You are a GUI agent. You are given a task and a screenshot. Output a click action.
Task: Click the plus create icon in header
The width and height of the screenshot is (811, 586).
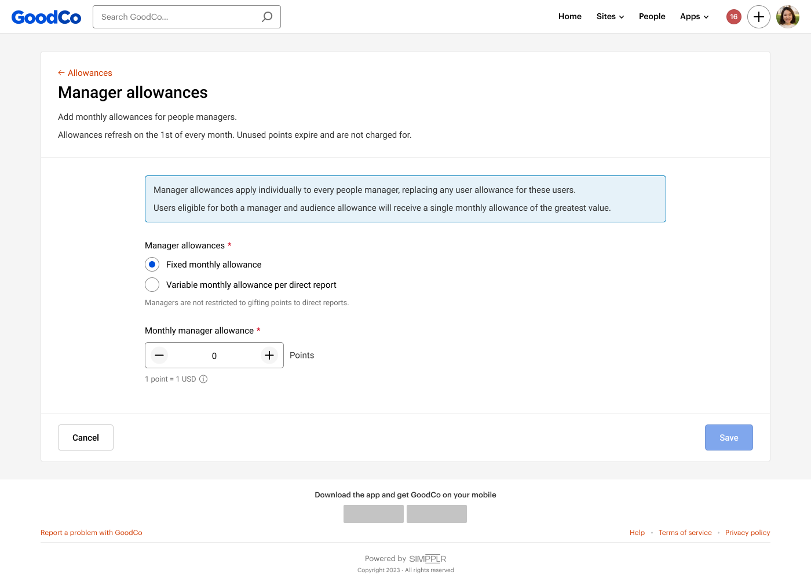(x=758, y=17)
